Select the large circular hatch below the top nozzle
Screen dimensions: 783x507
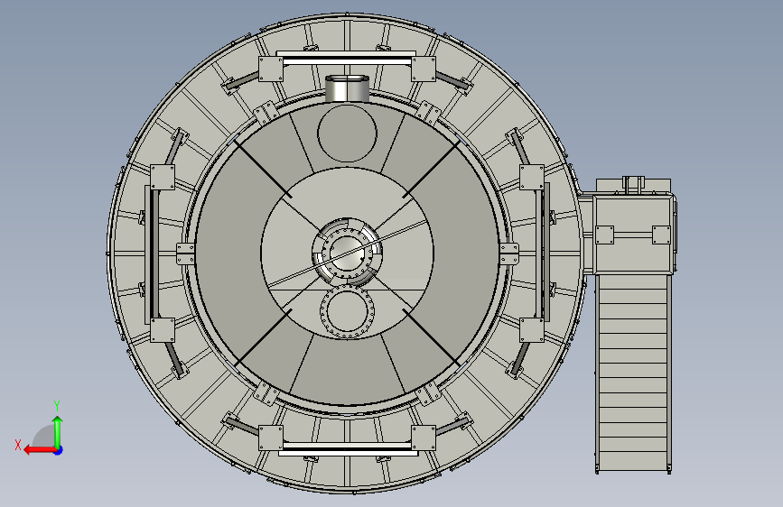(347, 133)
